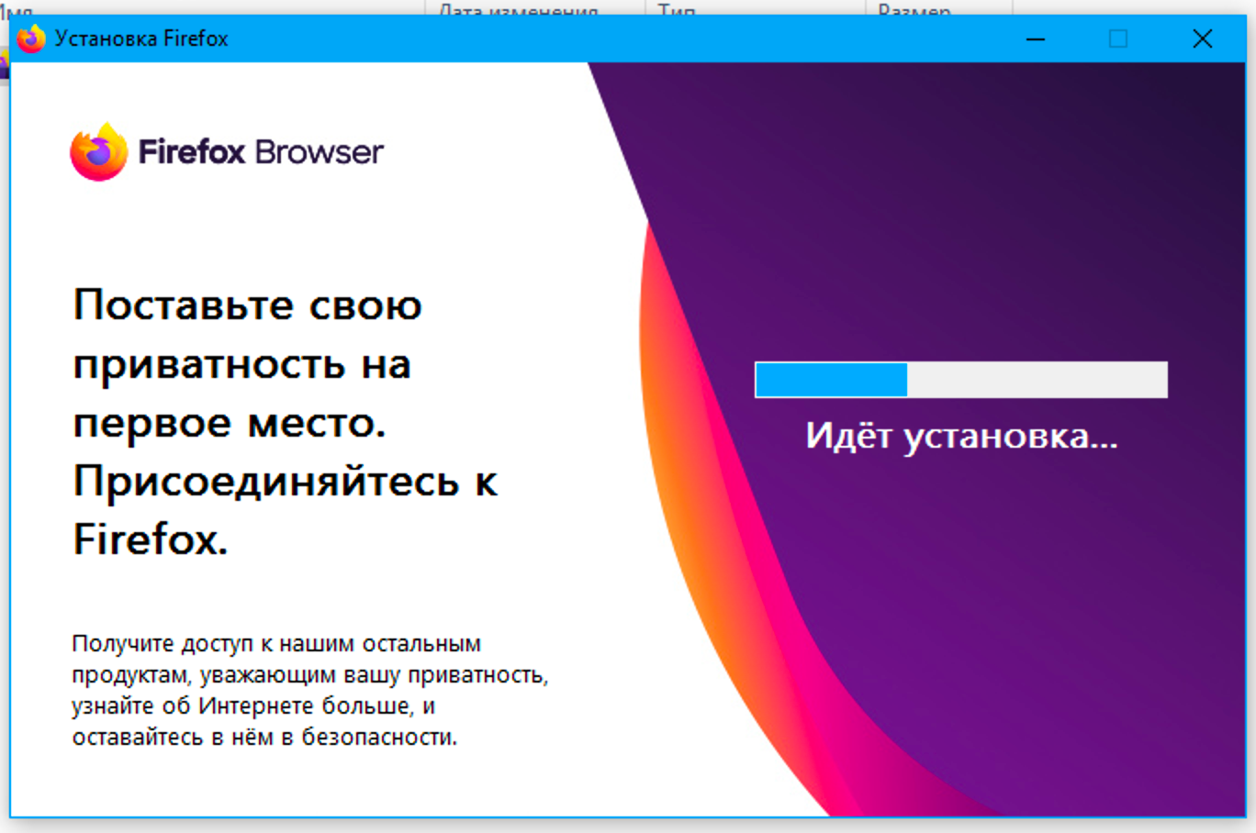Click the 'Firefox Browser' wordmark text
The image size is (1256, 833).
[x=261, y=151]
